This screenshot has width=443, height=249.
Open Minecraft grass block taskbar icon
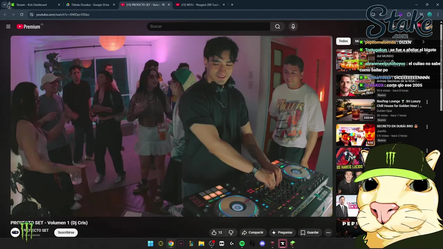[293, 243]
